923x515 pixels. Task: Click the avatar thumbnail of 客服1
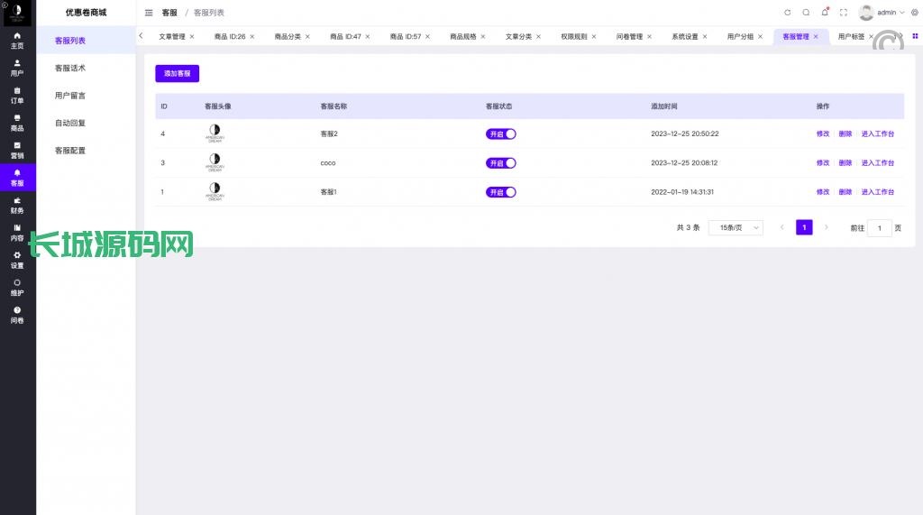point(215,191)
